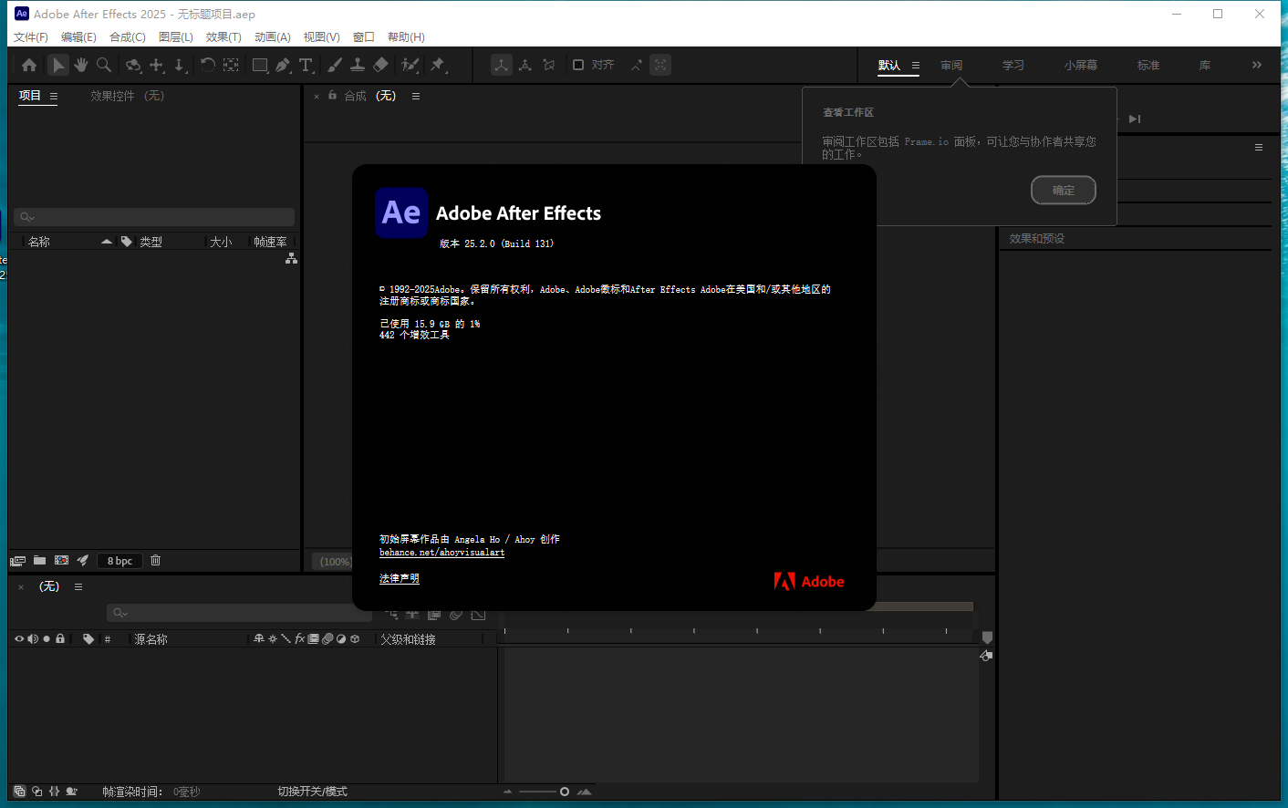Toggle In/Out/Duration pane braces icon
Screen dimensions: 1288x808
coord(54,792)
